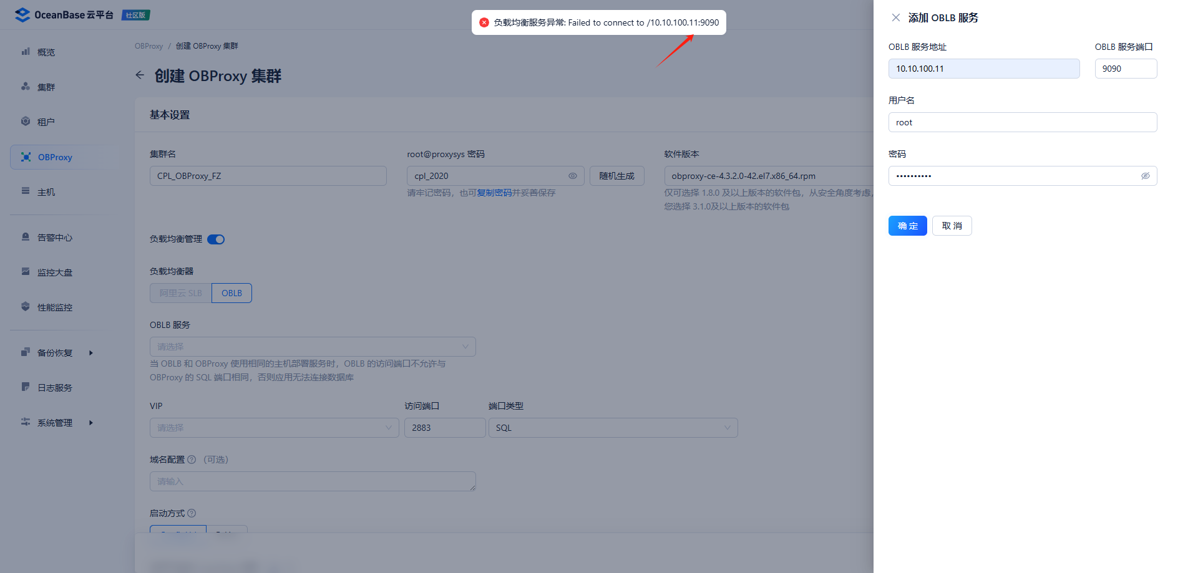Select the 阿里云 SLB load balancer option
This screenshot has width=1198, height=573.
181,293
